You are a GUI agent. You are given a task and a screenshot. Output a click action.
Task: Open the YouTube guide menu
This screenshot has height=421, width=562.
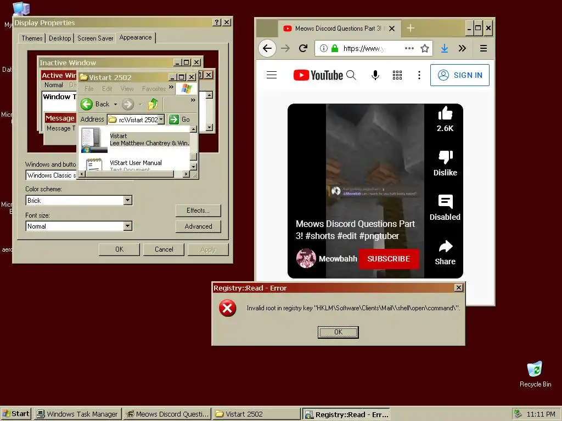(272, 75)
